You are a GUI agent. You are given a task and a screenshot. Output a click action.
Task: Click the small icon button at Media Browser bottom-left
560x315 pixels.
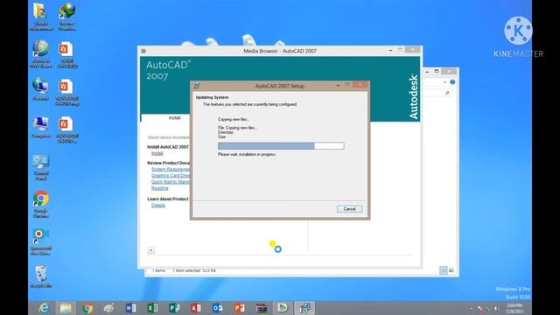pyautogui.click(x=151, y=250)
